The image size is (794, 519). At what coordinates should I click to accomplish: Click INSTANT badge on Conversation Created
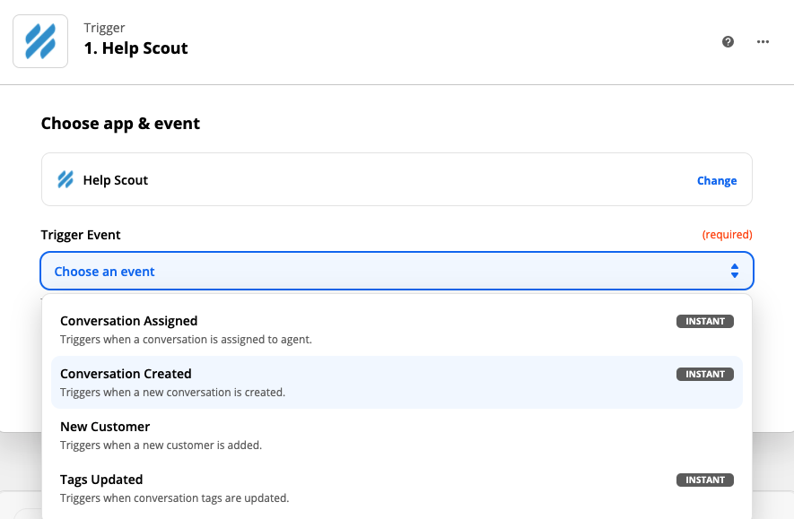(x=705, y=375)
